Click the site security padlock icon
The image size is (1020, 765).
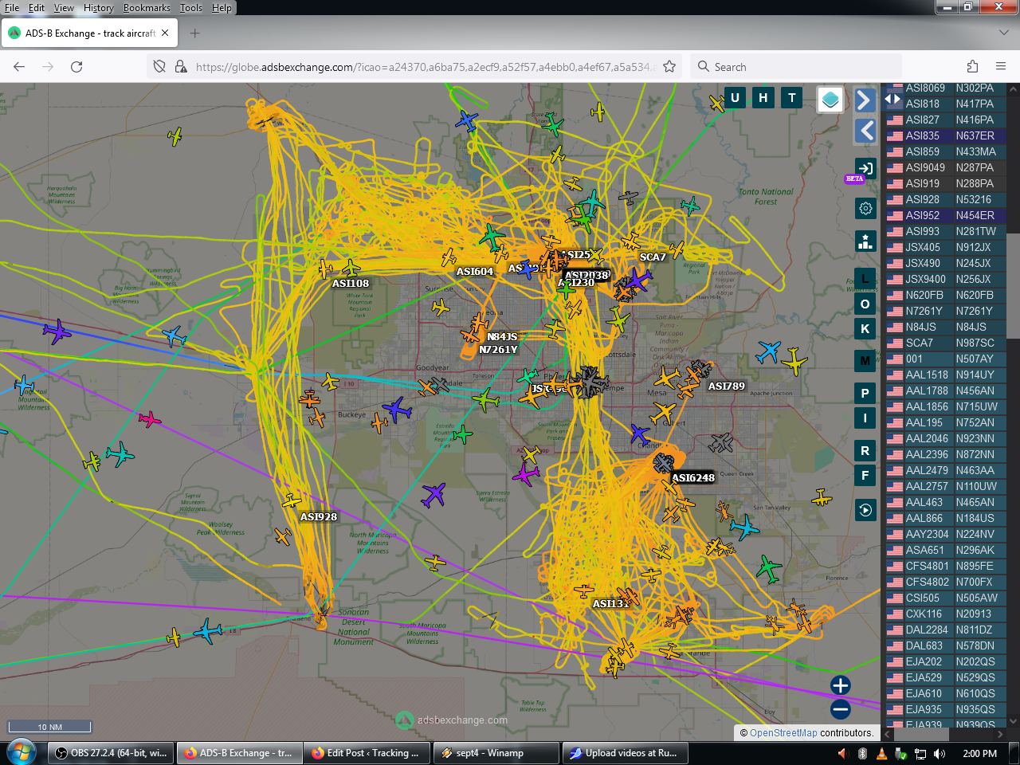[x=181, y=67]
